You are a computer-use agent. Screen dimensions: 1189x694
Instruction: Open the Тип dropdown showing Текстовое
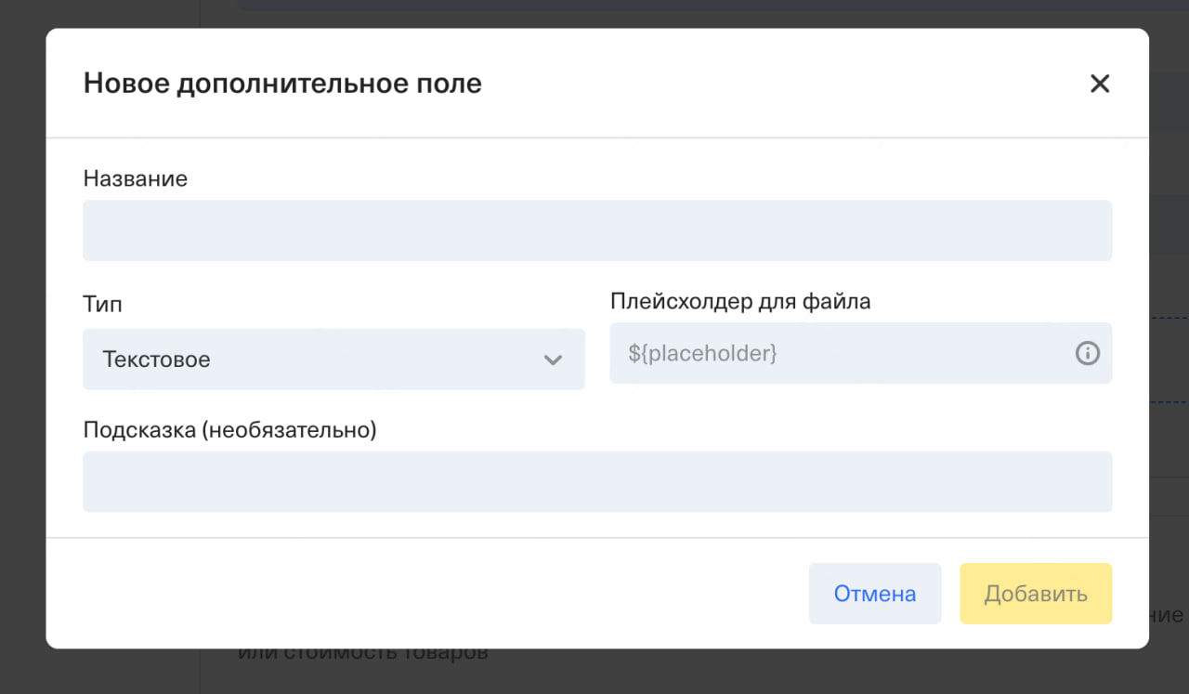[x=333, y=359]
